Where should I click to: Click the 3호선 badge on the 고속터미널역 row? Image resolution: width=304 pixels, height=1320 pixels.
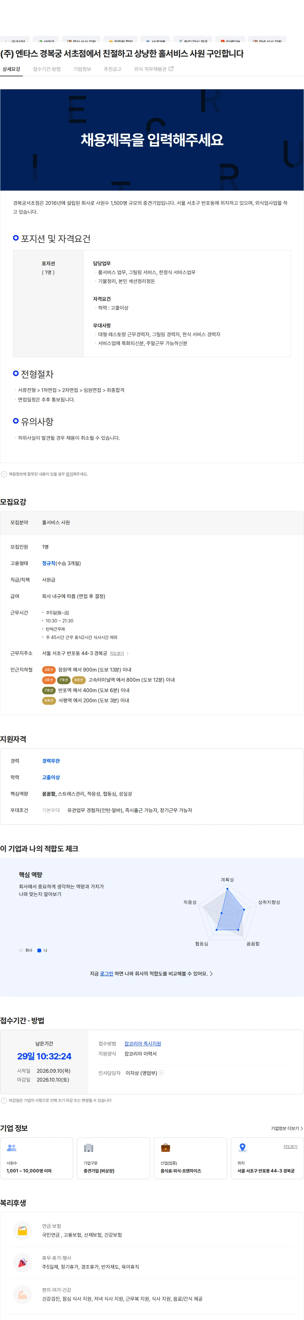[49, 680]
